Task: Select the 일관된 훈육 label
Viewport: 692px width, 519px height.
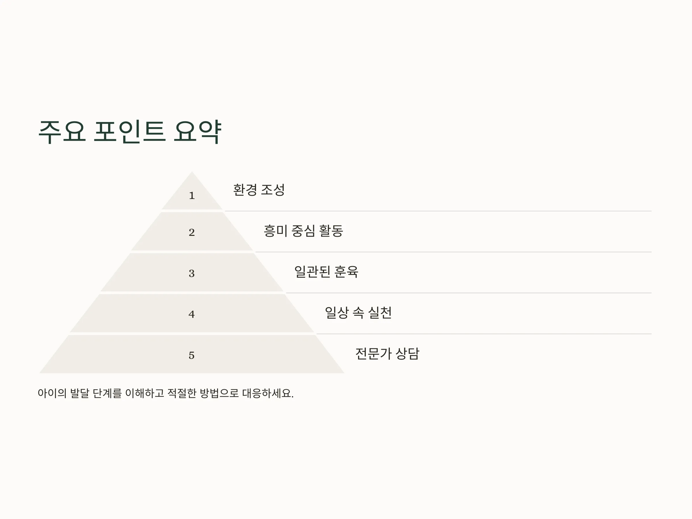Action: pyautogui.click(x=326, y=272)
